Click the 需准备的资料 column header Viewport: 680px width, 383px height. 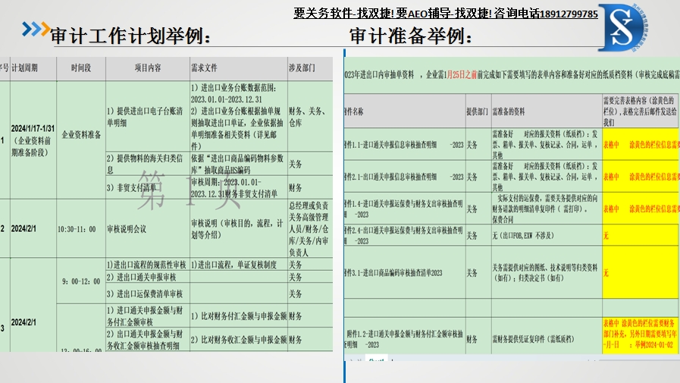pyautogui.click(x=509, y=111)
